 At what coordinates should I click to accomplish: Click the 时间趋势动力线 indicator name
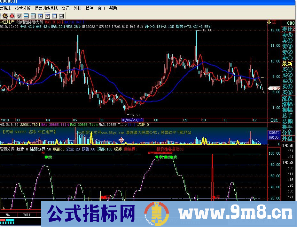coord(30,22)
